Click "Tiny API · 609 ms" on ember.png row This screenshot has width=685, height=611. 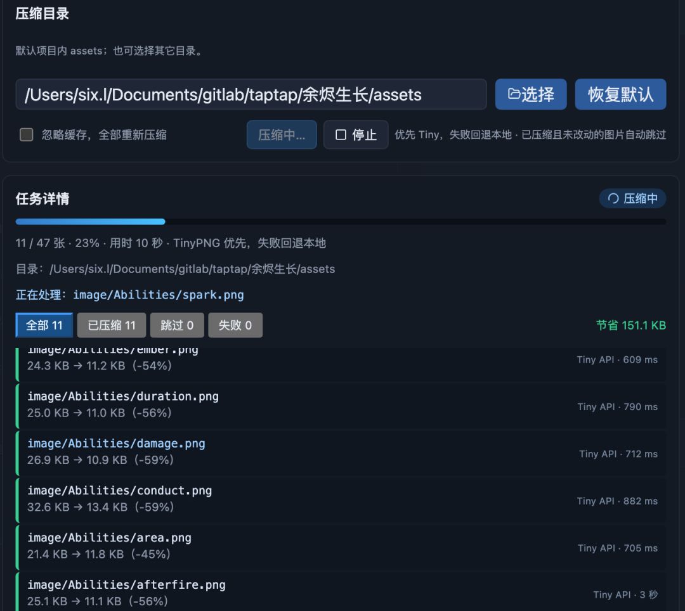pos(617,359)
